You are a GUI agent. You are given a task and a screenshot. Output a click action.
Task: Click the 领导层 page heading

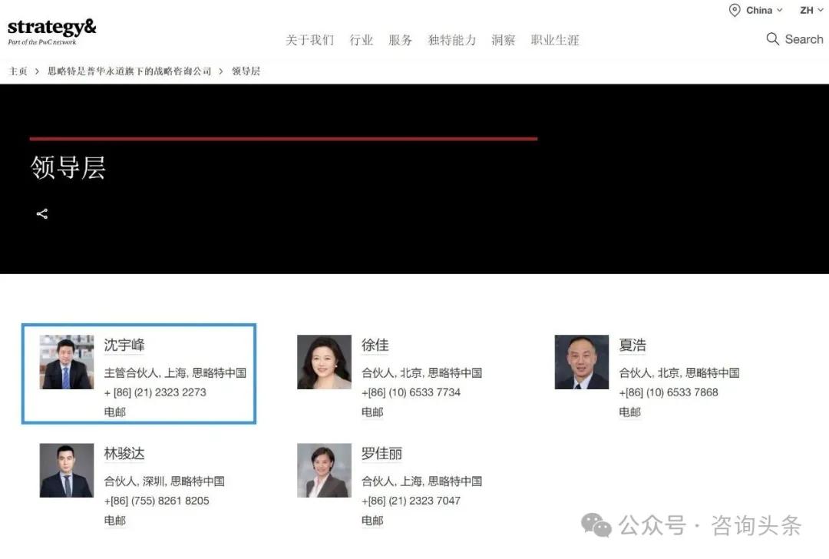coord(68,167)
